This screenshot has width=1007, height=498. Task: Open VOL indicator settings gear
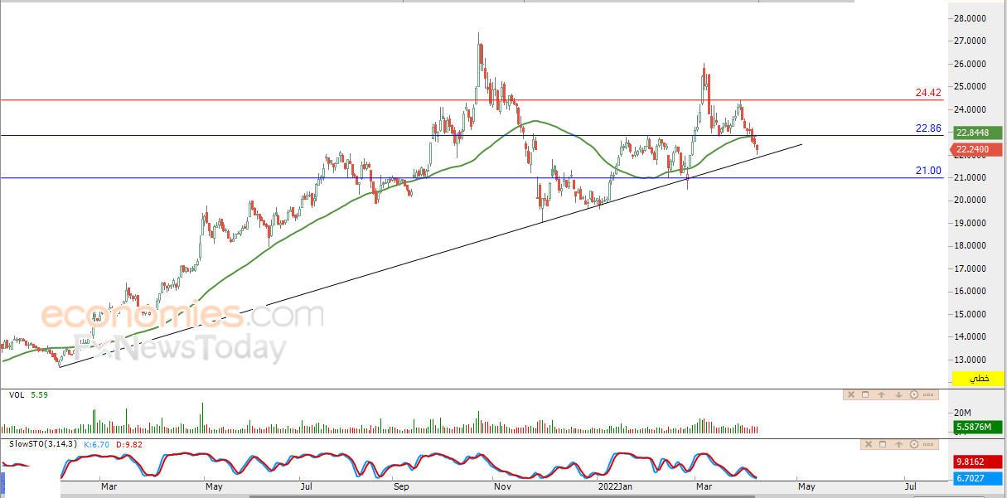pyautogui.click(x=914, y=394)
